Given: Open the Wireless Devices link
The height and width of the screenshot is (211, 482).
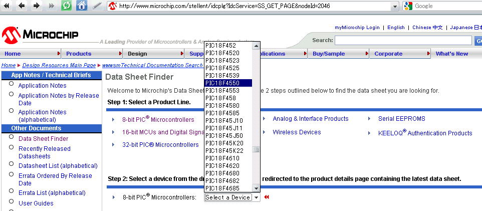Looking at the screenshot, I should click(297, 132).
